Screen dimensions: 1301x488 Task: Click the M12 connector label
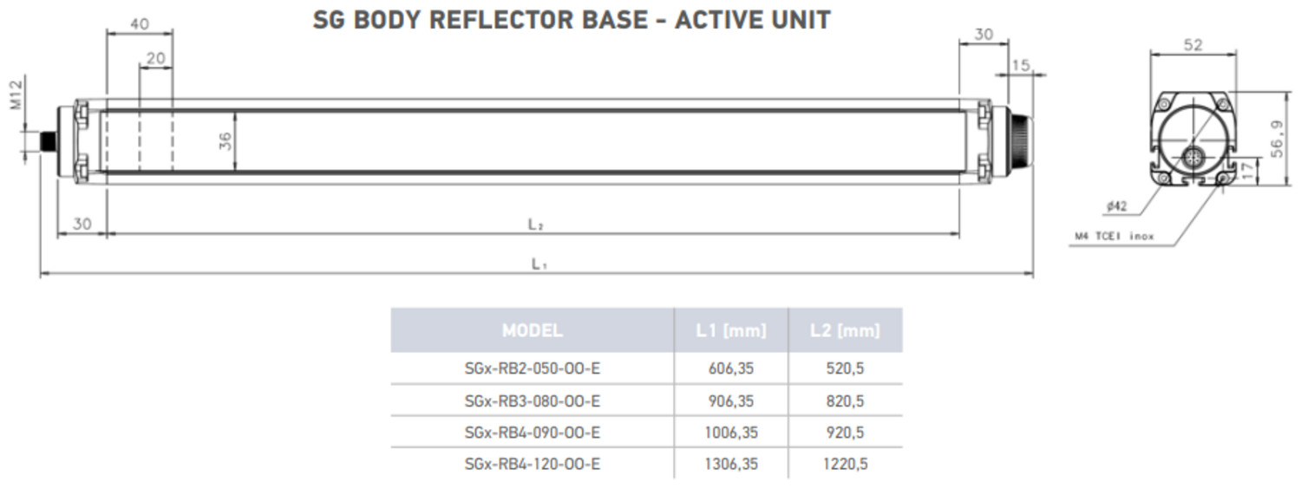[x=16, y=93]
